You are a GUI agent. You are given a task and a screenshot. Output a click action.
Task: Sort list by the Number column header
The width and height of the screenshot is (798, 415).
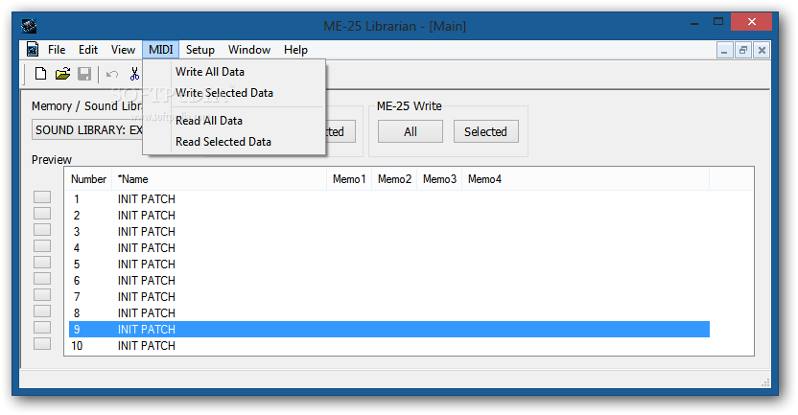pyautogui.click(x=89, y=179)
